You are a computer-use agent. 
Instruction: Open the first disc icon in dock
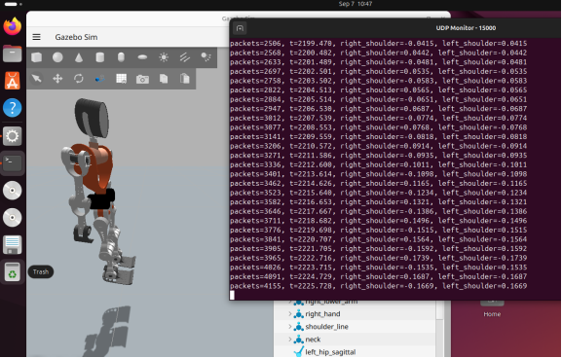coord(13,191)
